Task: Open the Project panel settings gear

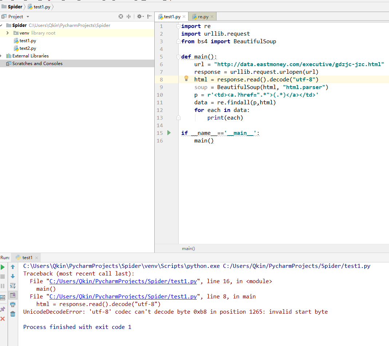Action: pos(139,16)
